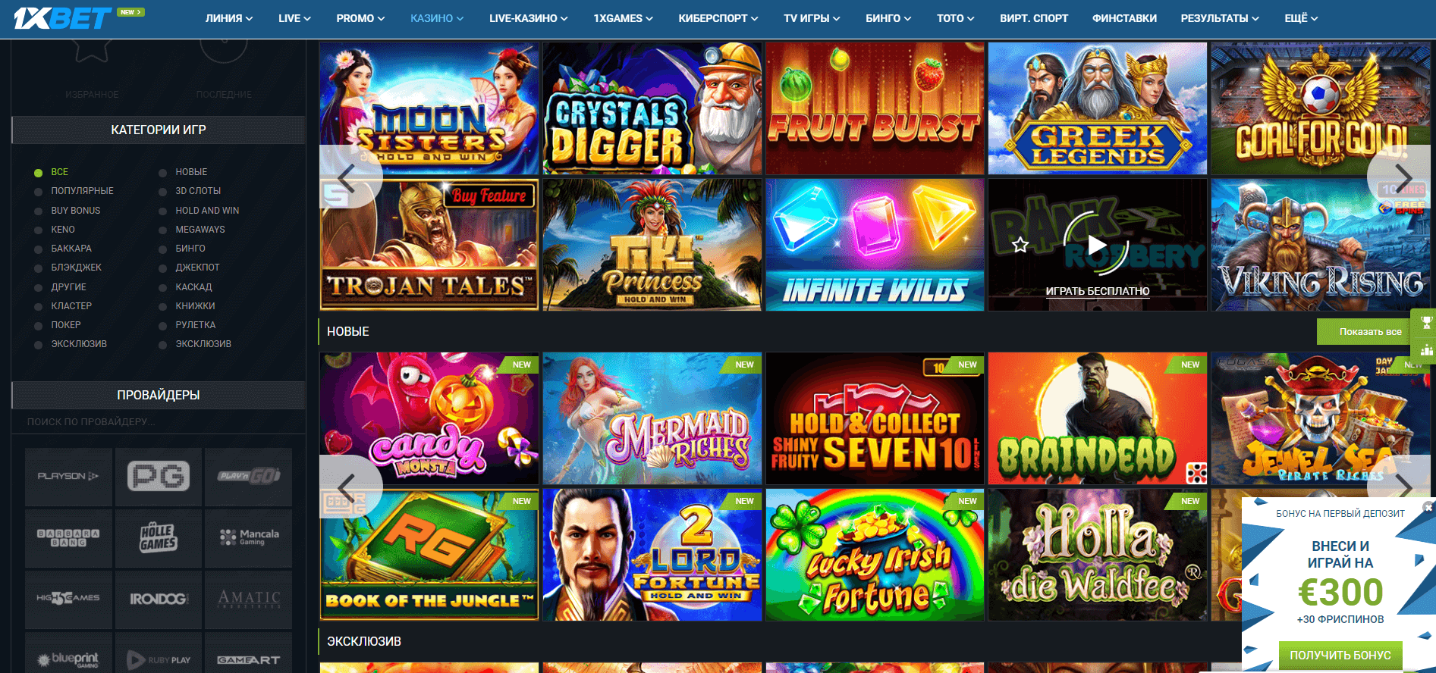The width and height of the screenshot is (1436, 673).
Task: Select the Amatic provider logo
Action: tap(249, 599)
